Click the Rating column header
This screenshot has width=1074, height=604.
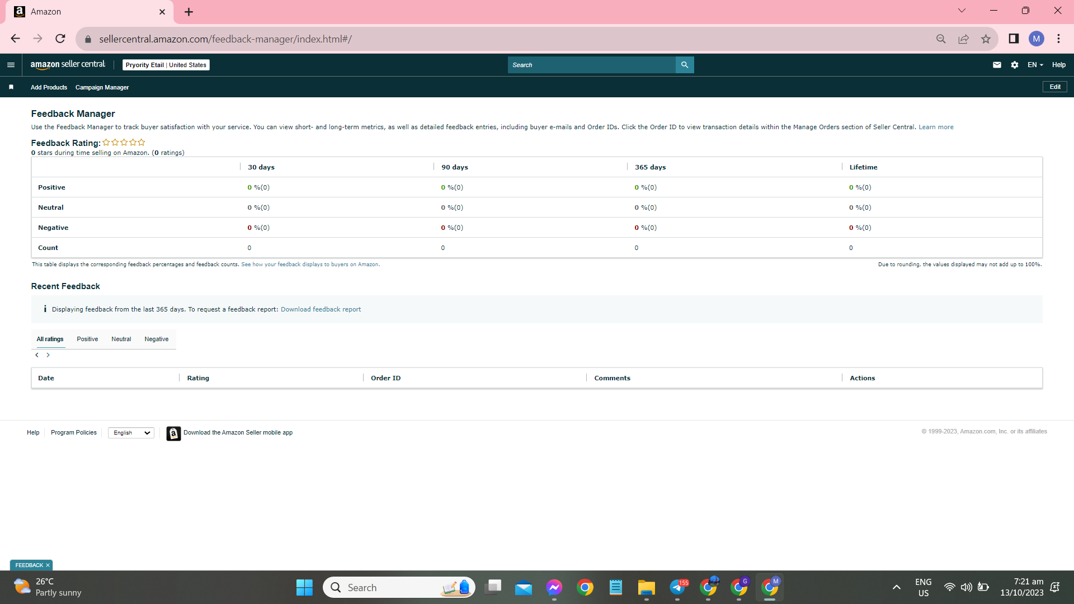198,378
